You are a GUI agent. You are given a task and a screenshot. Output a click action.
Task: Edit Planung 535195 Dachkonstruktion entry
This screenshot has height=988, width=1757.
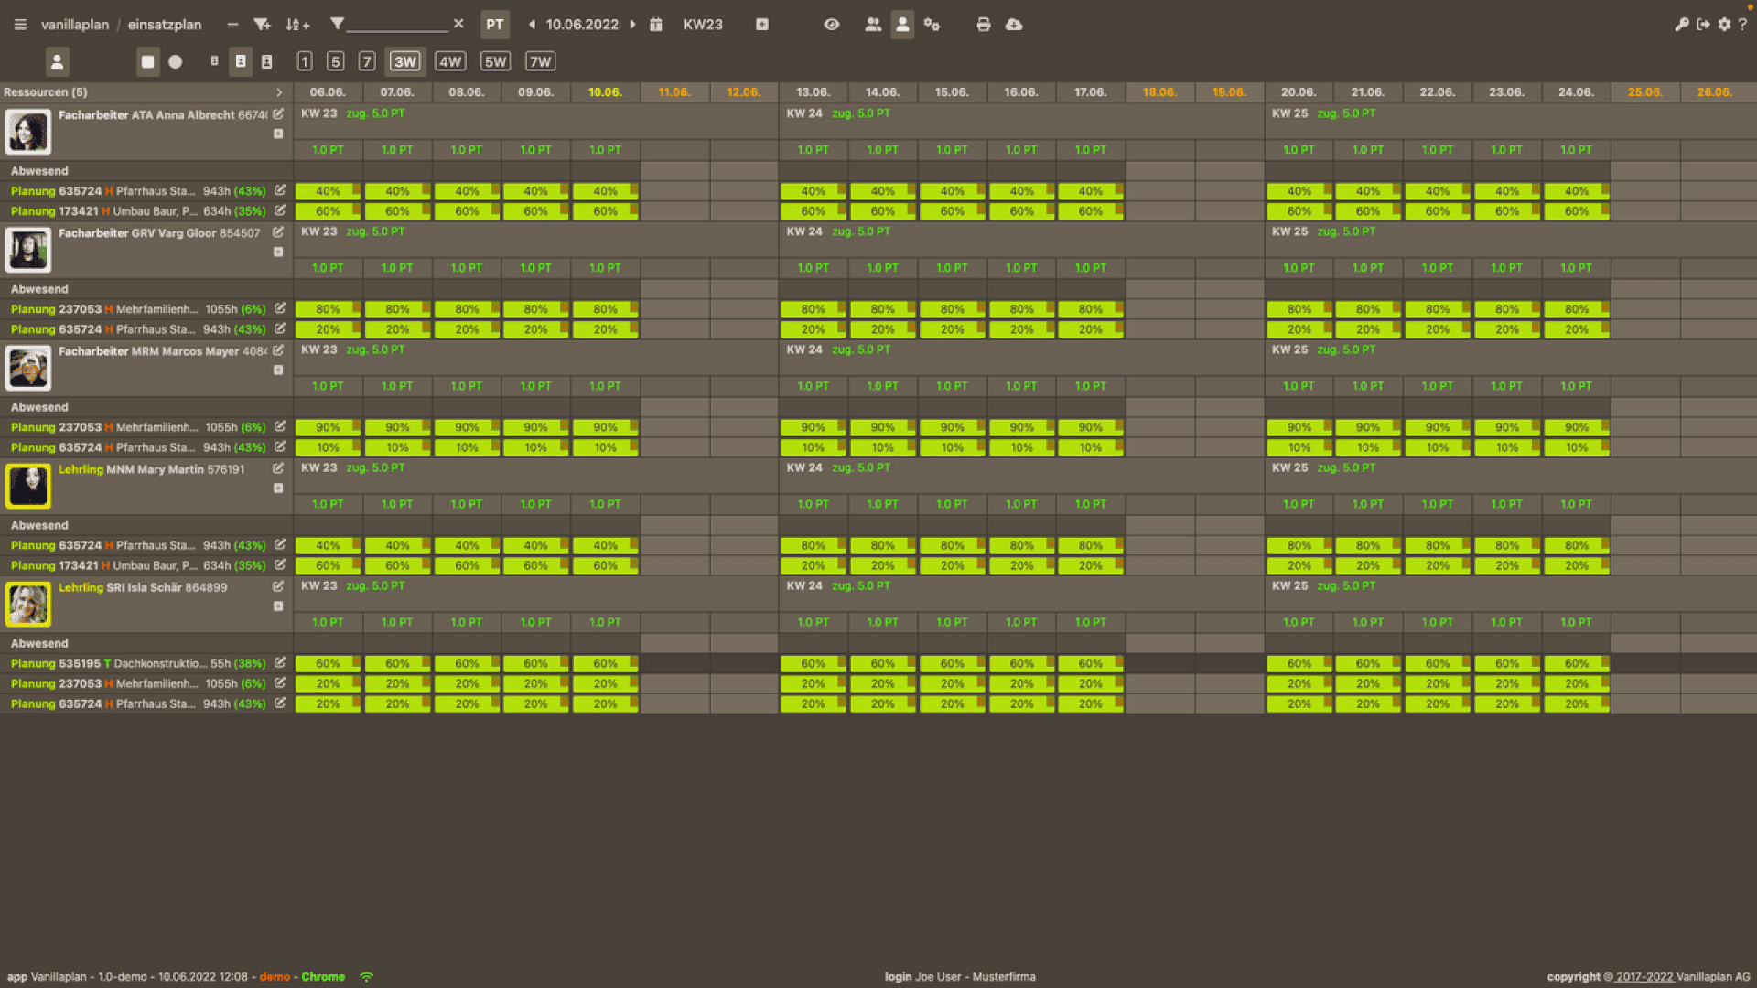[x=280, y=663]
